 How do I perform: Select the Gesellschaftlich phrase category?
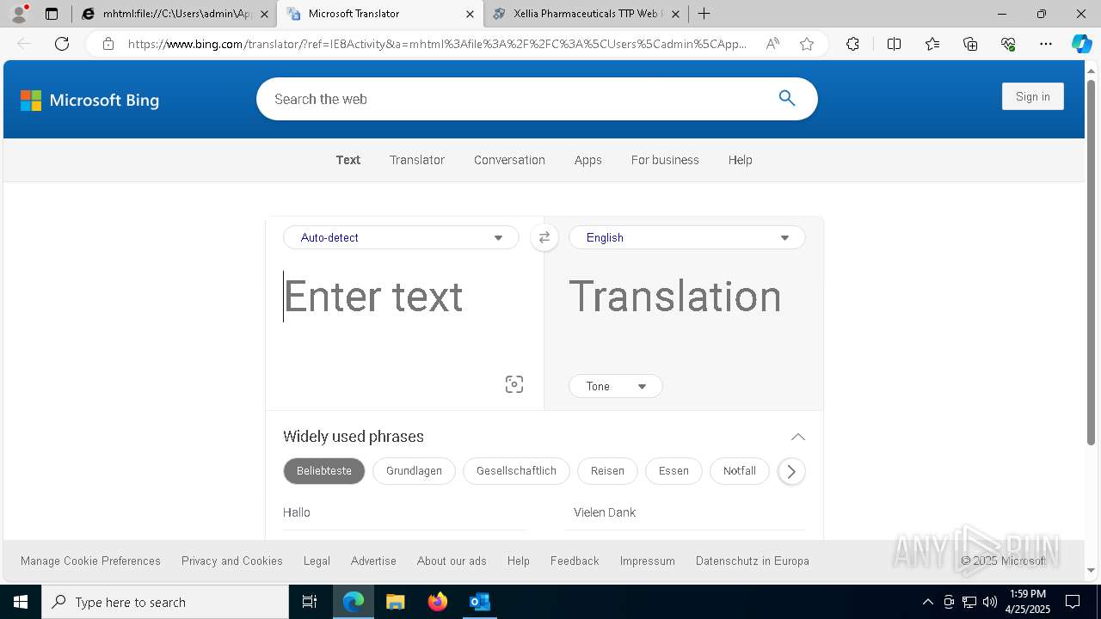click(516, 471)
